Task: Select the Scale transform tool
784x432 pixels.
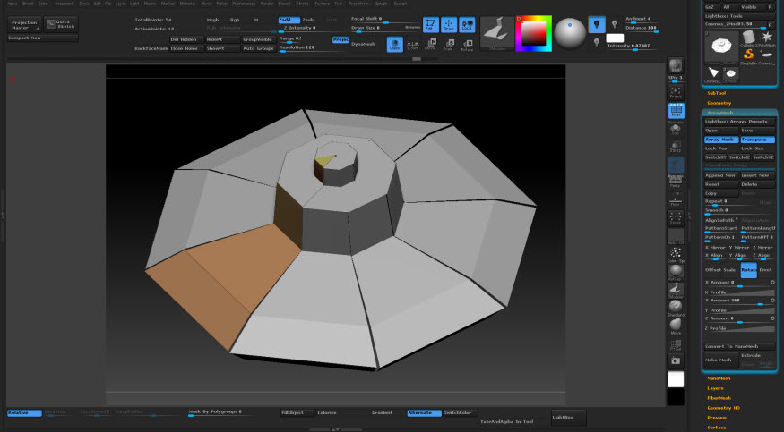Action: point(449,45)
